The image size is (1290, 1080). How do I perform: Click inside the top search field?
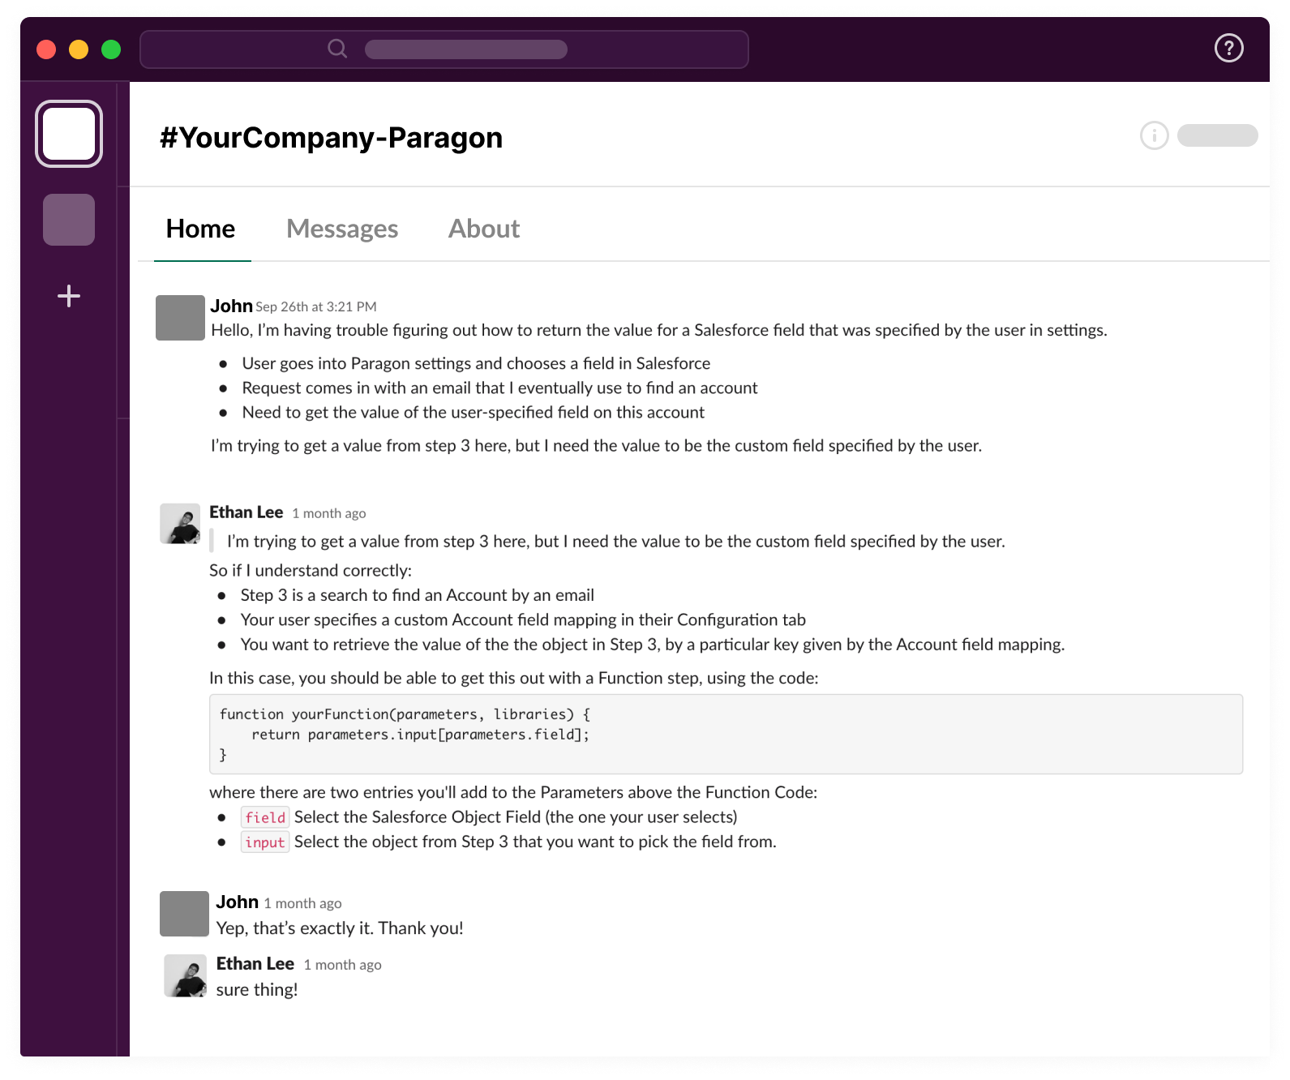click(x=444, y=49)
